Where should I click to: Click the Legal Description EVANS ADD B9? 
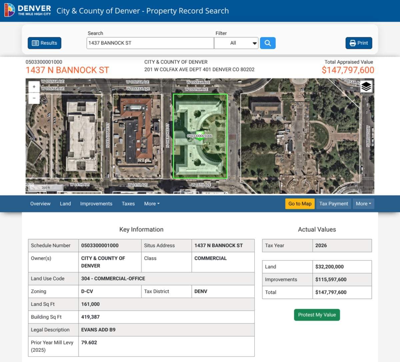pos(98,330)
